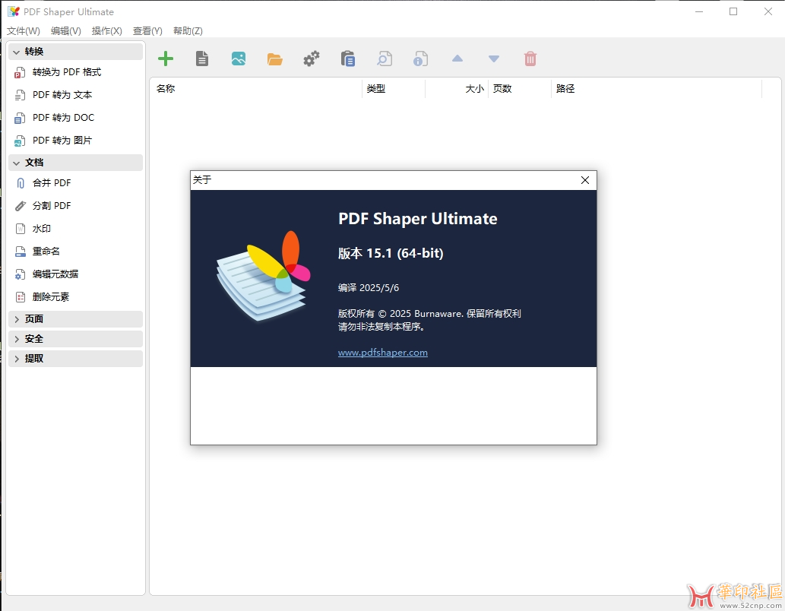Sort by the 大小 column header
This screenshot has height=611, width=785.
click(x=457, y=89)
